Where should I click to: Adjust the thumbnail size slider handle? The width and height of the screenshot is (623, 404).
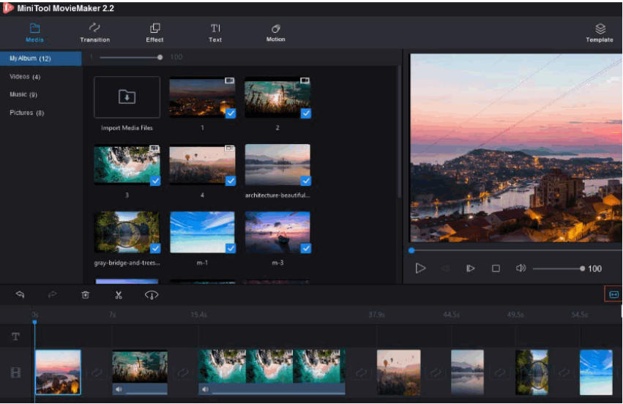(160, 57)
